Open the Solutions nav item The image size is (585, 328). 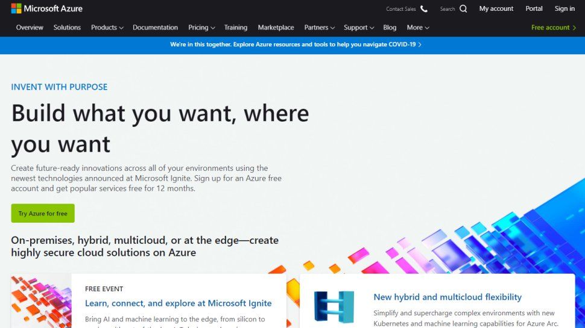coord(67,28)
